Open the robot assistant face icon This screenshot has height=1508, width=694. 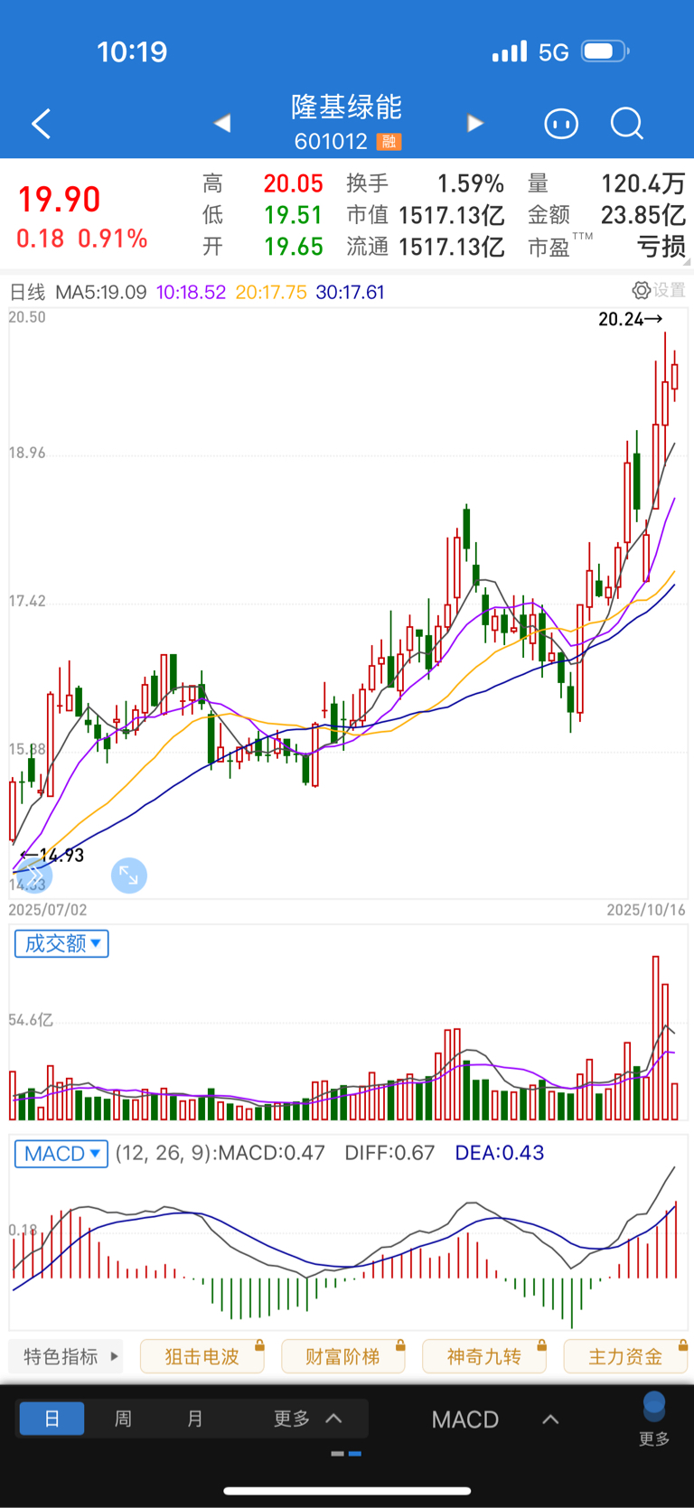pos(561,123)
